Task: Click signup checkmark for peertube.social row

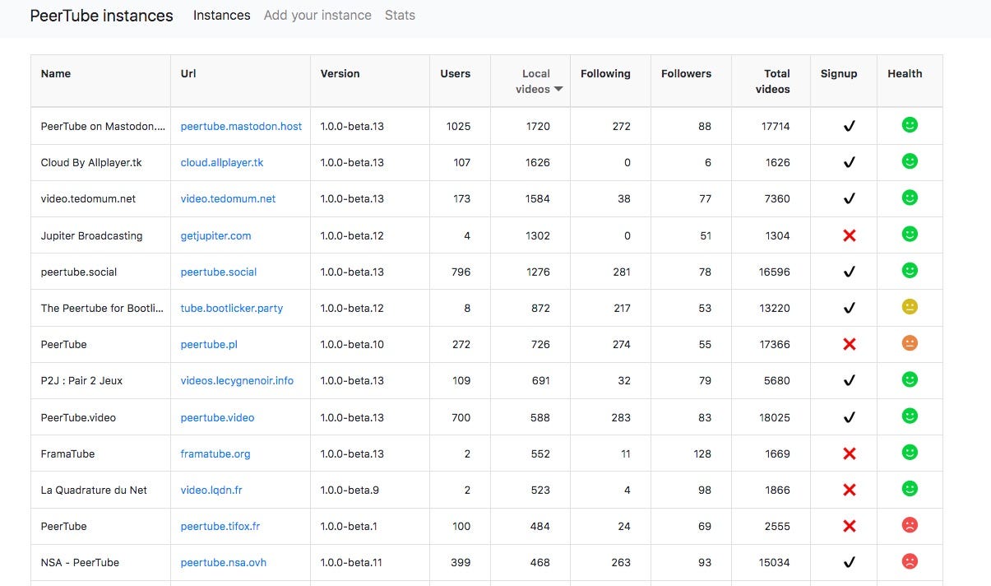Action: 850,272
